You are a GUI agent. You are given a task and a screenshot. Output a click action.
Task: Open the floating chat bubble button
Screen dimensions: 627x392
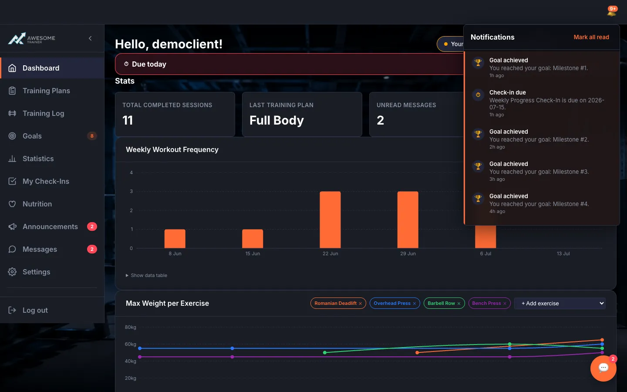[603, 368]
